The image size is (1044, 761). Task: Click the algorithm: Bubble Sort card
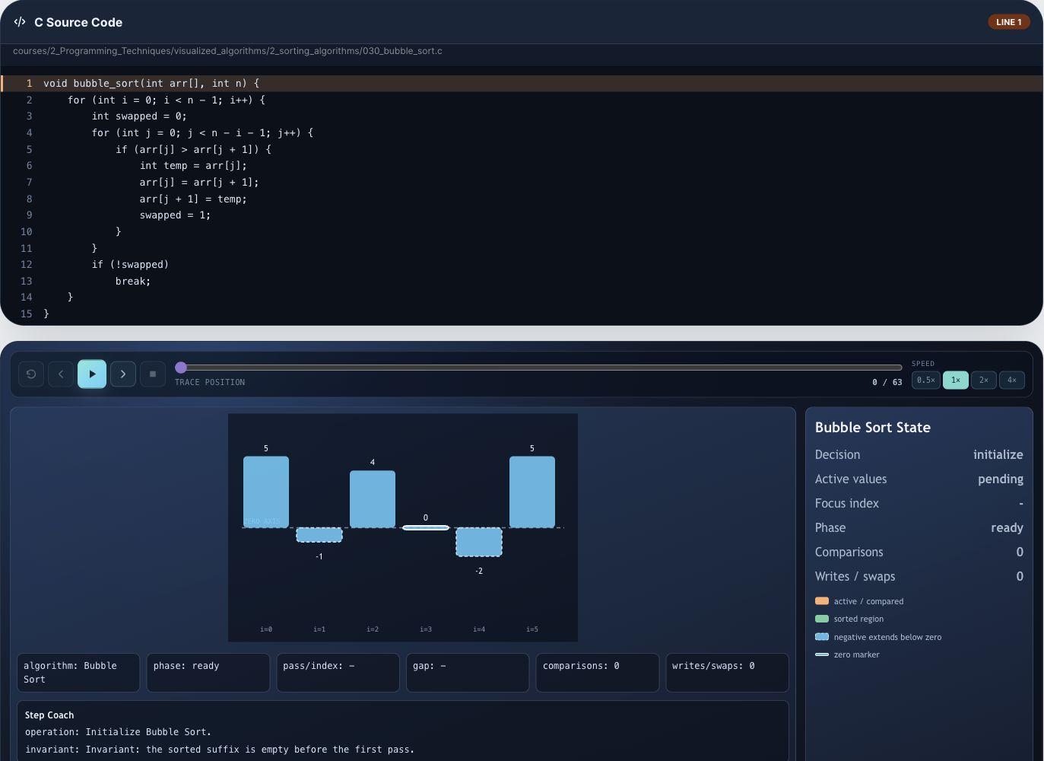pyautogui.click(x=78, y=673)
